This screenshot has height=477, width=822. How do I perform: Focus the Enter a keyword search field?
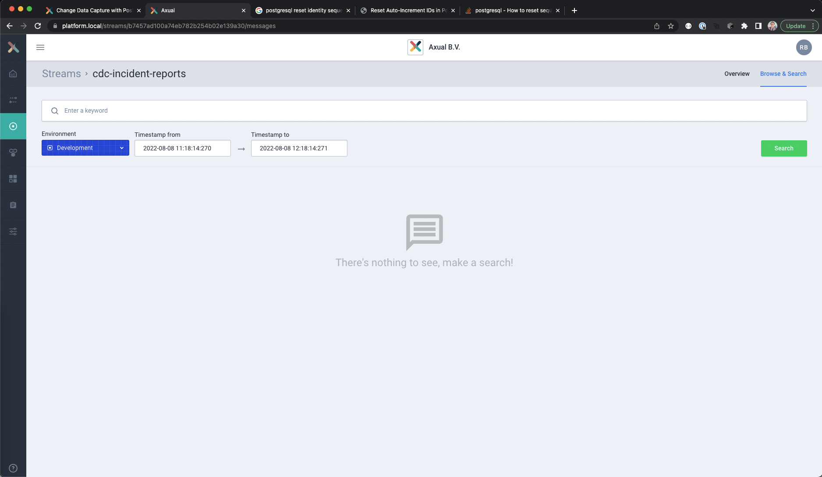coord(424,111)
